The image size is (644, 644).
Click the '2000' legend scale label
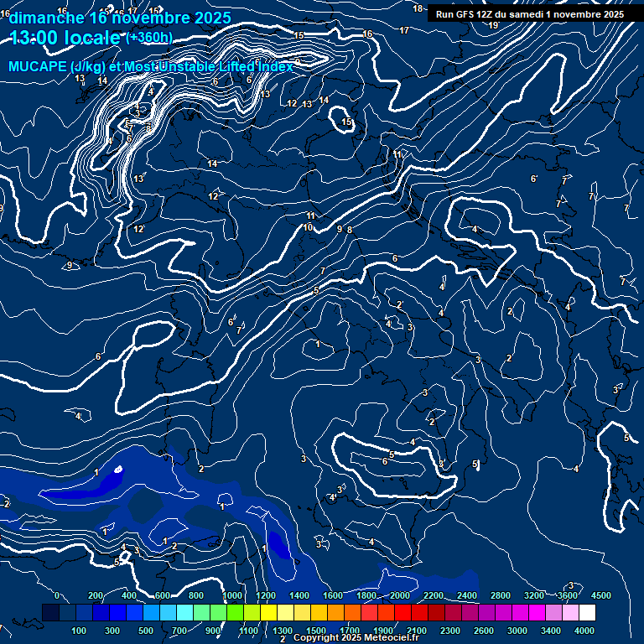[400, 595]
